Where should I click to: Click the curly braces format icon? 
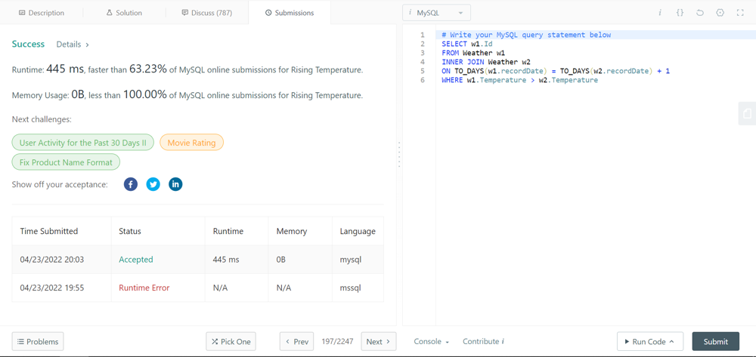[x=680, y=13]
